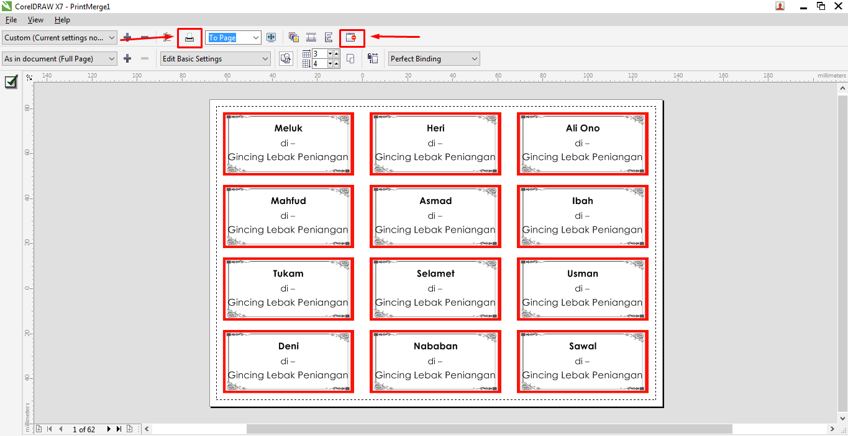Add a new print style with the plus icon
Screen dimensions: 848x436
tap(127, 37)
